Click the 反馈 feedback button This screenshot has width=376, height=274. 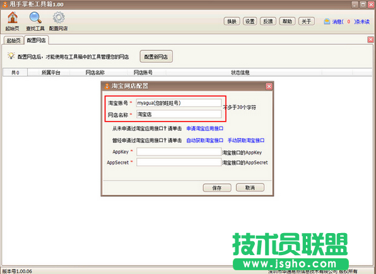pos(268,21)
